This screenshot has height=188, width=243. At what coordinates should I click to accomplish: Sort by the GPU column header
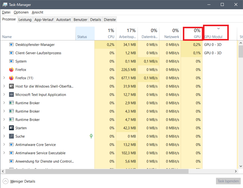point(192,33)
